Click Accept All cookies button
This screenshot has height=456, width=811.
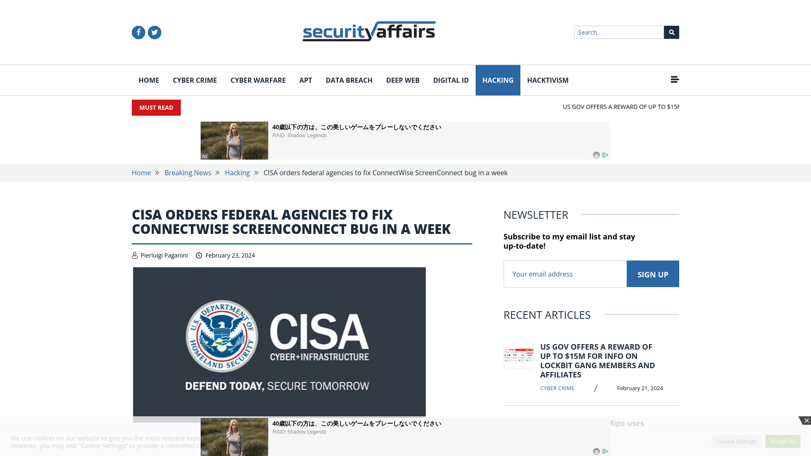click(783, 441)
